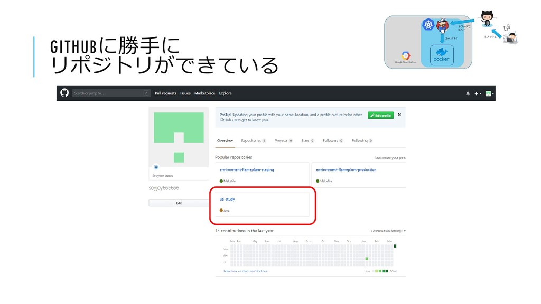The image size is (541, 304).
Task: Focus the Search or jump to field
Action: tap(111, 93)
